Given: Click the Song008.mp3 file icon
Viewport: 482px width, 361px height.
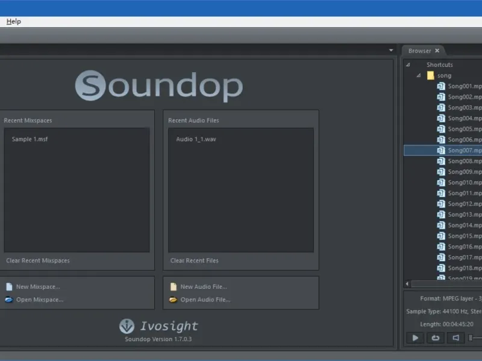Looking at the screenshot, I should (x=441, y=161).
